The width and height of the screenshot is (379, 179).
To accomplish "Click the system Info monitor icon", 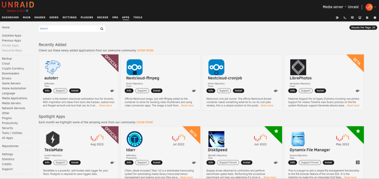I will tap(360, 17).
